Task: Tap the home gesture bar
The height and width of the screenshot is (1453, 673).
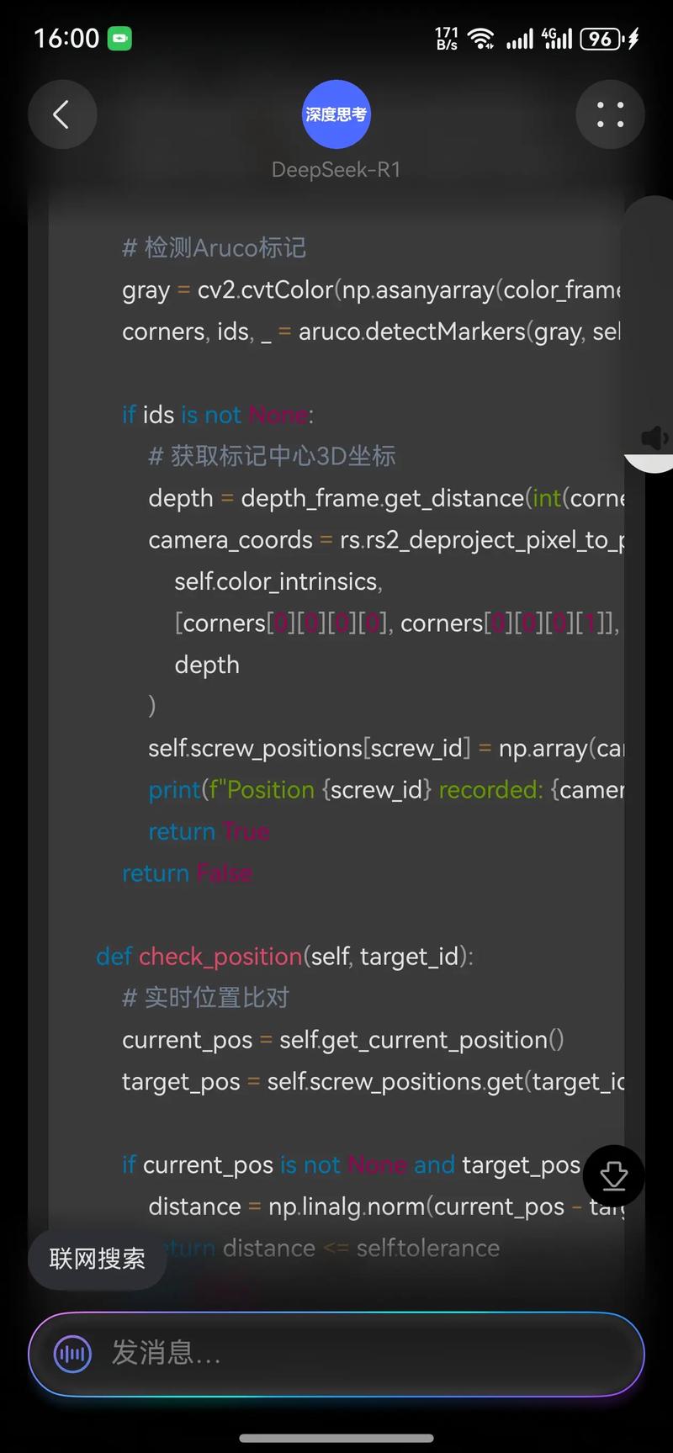Action: click(336, 1438)
